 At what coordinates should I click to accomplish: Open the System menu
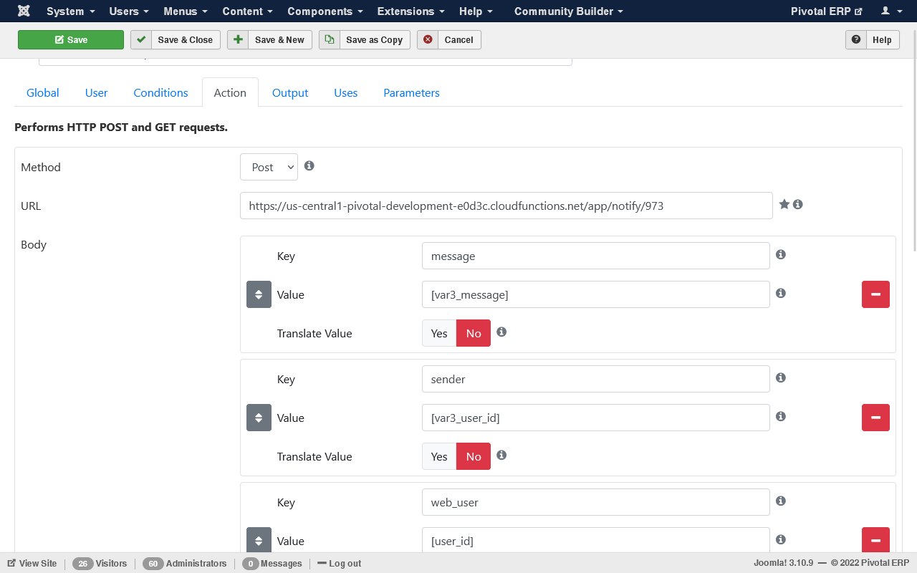71,11
